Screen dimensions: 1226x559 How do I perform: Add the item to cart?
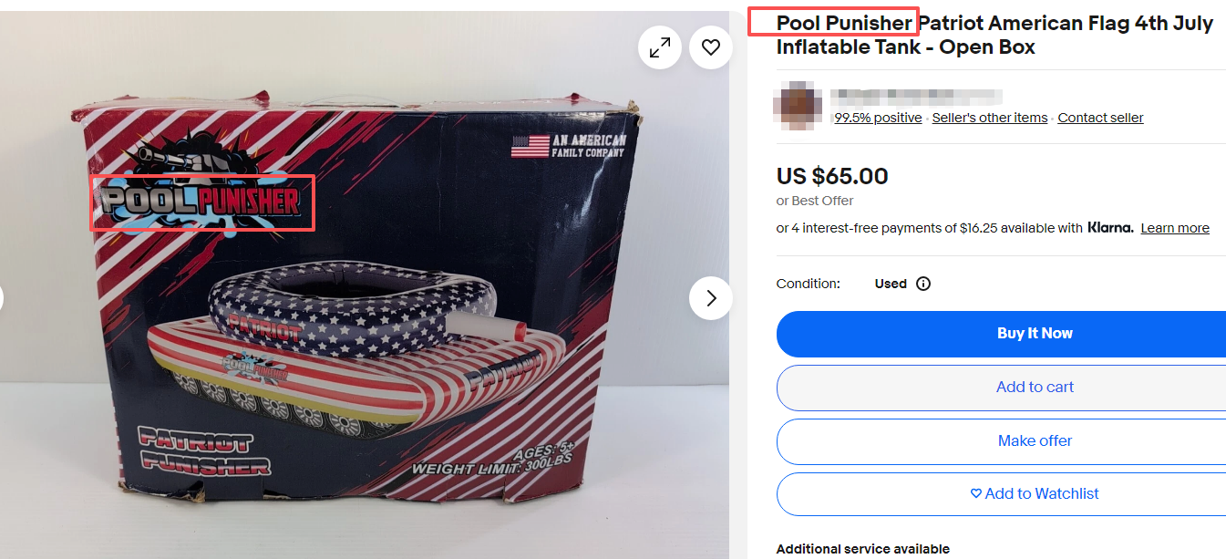pos(1001,388)
